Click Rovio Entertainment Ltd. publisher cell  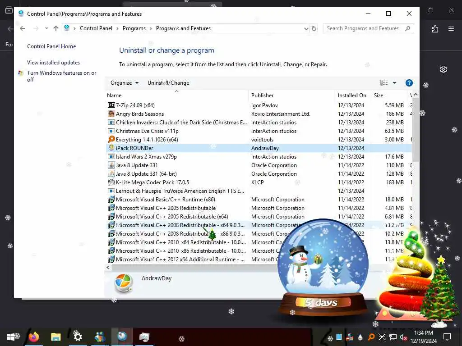pyautogui.click(x=281, y=114)
